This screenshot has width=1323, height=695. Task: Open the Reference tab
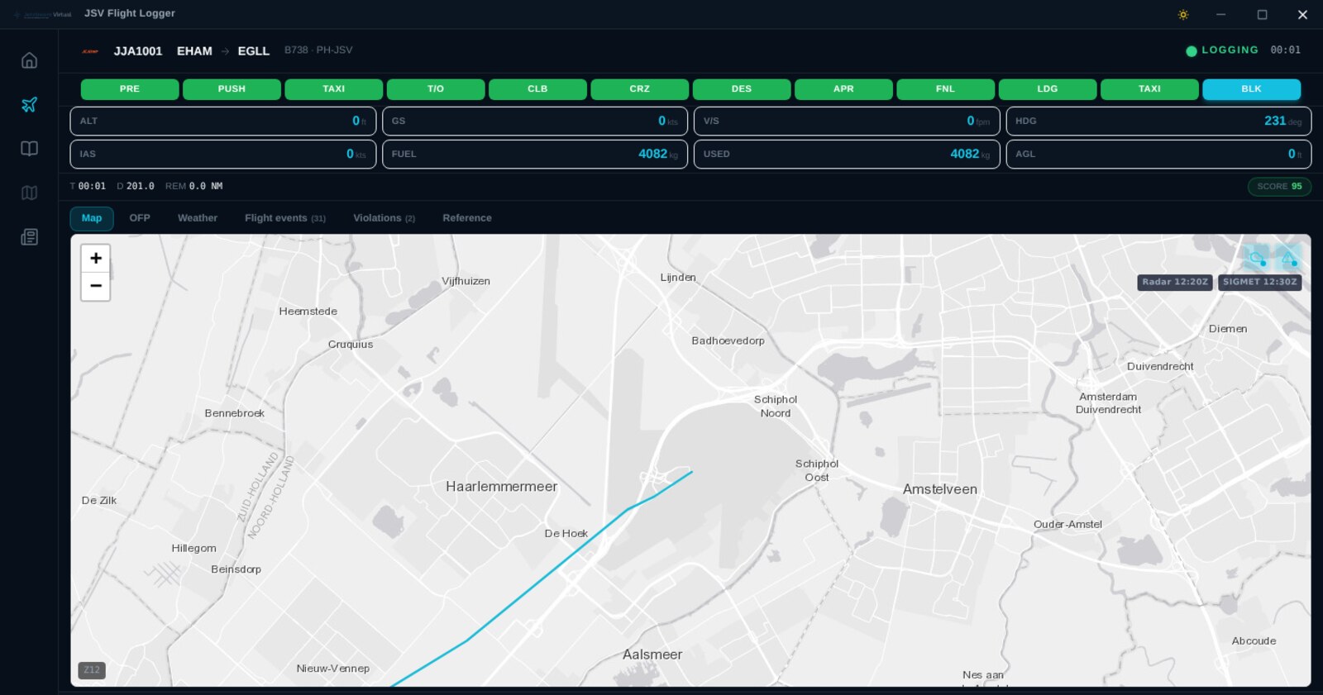(x=467, y=218)
